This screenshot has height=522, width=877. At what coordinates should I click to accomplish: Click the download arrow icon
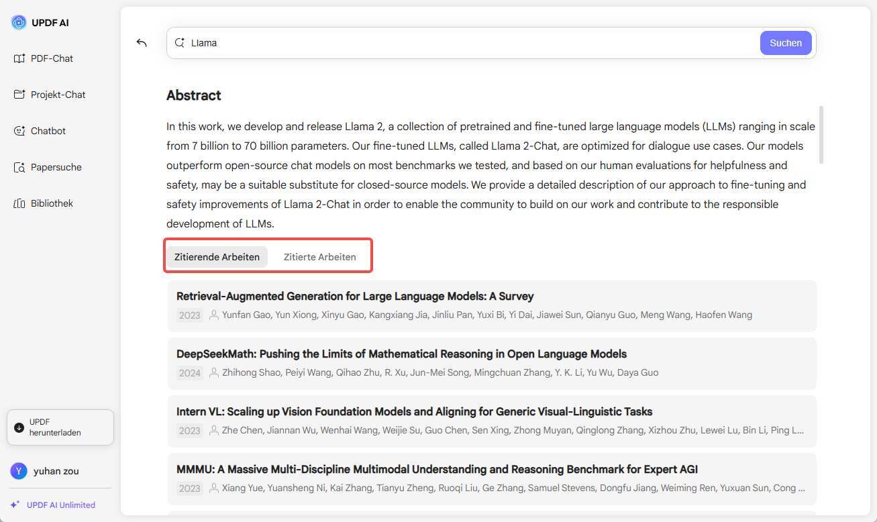[19, 427]
